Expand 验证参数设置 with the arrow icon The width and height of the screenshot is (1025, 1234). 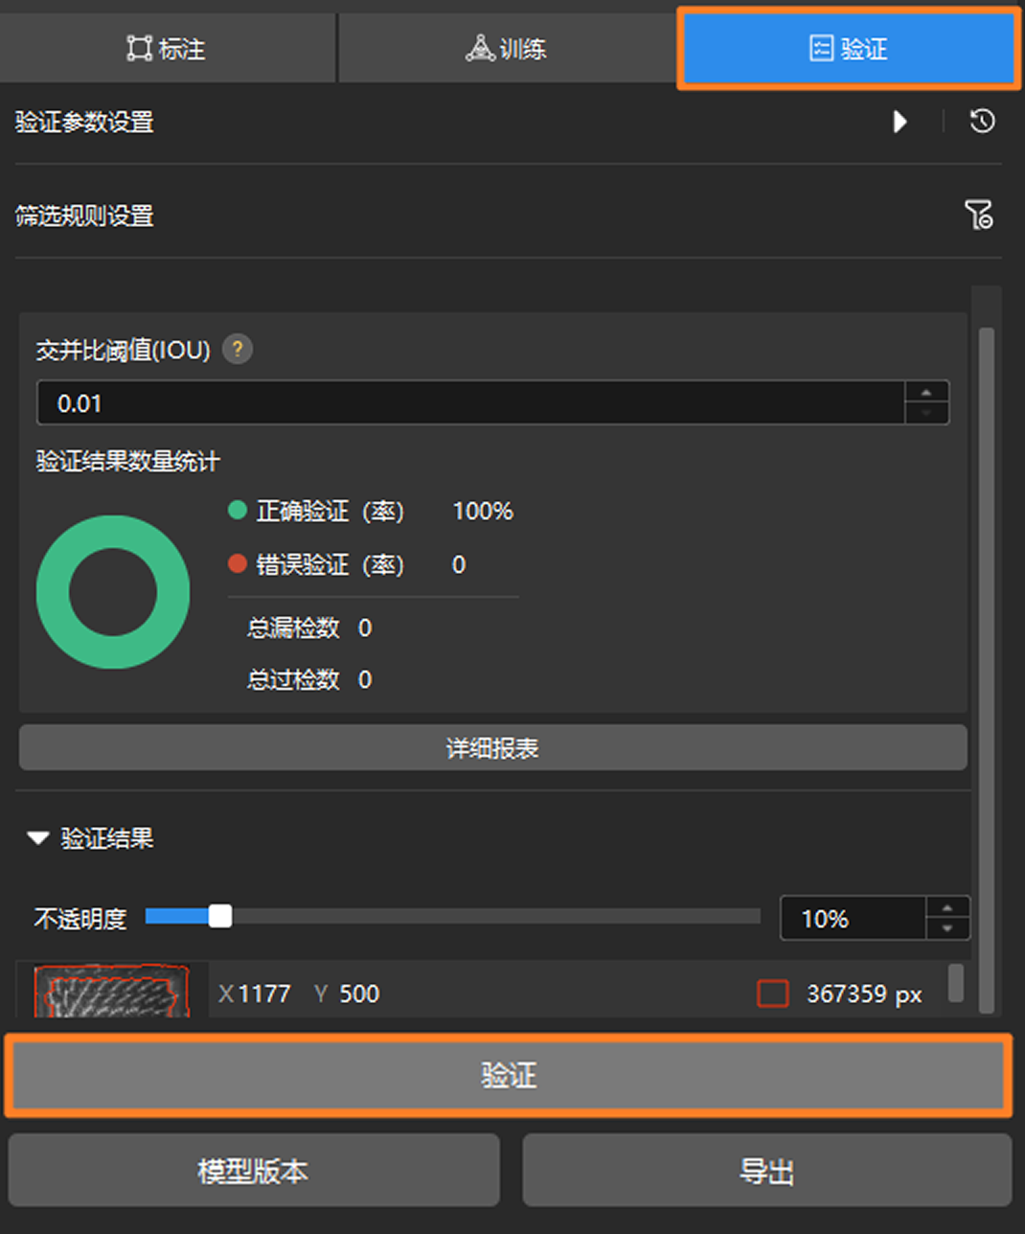point(900,122)
